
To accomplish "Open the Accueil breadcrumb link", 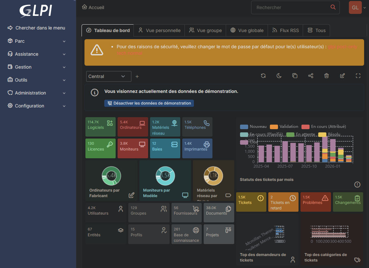I will [x=93, y=7].
